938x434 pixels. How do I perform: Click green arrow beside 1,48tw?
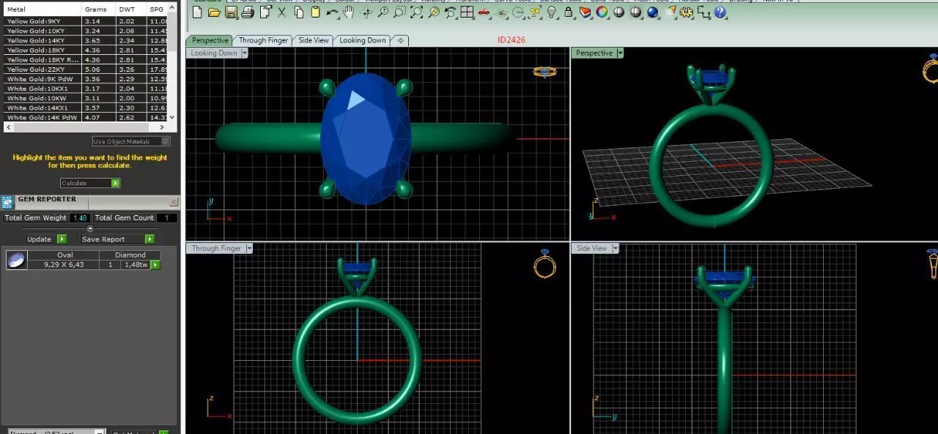tap(155, 264)
